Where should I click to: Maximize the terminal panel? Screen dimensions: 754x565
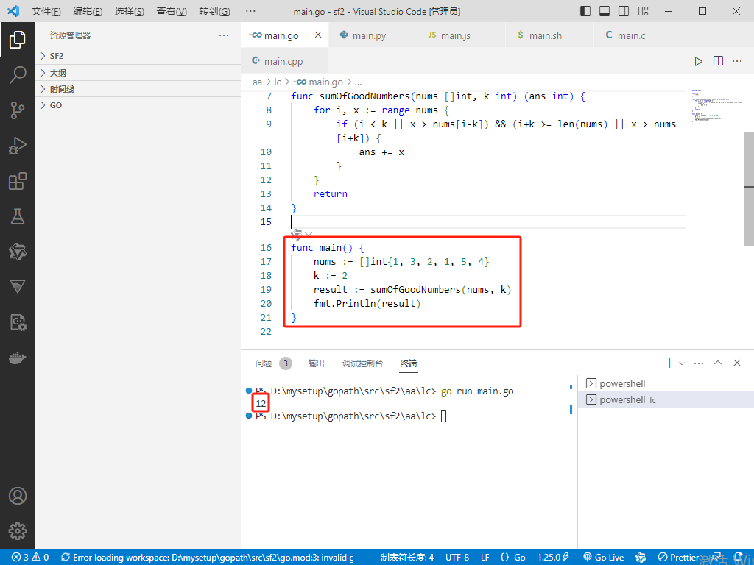(x=718, y=363)
